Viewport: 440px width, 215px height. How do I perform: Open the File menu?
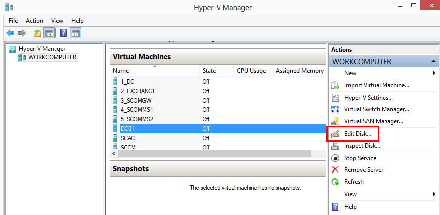[13, 21]
